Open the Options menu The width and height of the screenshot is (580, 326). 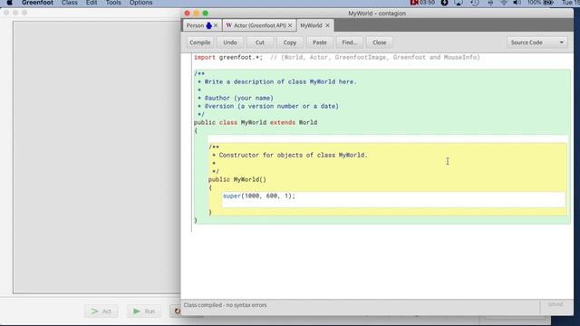[x=140, y=3]
